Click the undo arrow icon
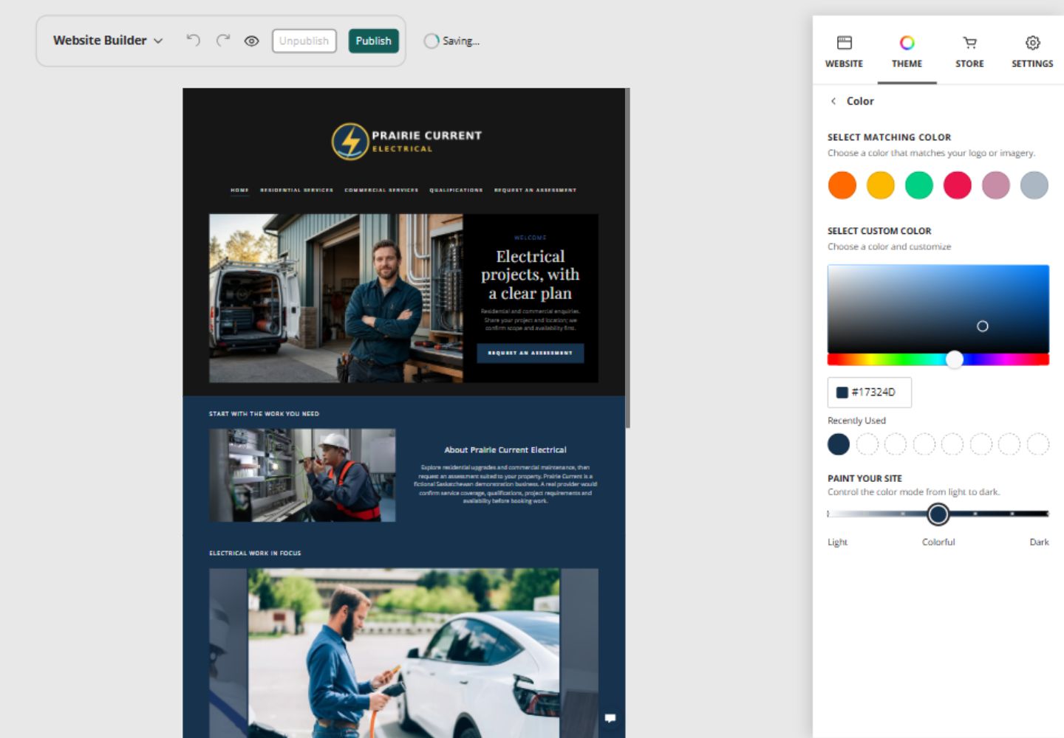Viewport: 1064px width, 738px height. pos(193,41)
